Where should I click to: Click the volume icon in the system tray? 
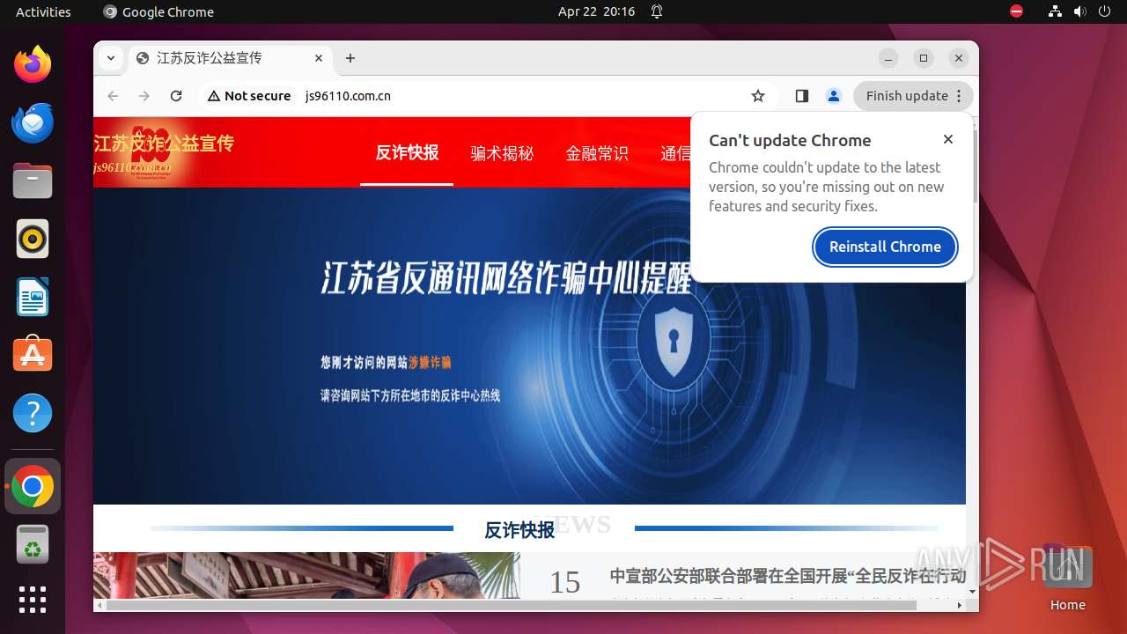(x=1079, y=11)
